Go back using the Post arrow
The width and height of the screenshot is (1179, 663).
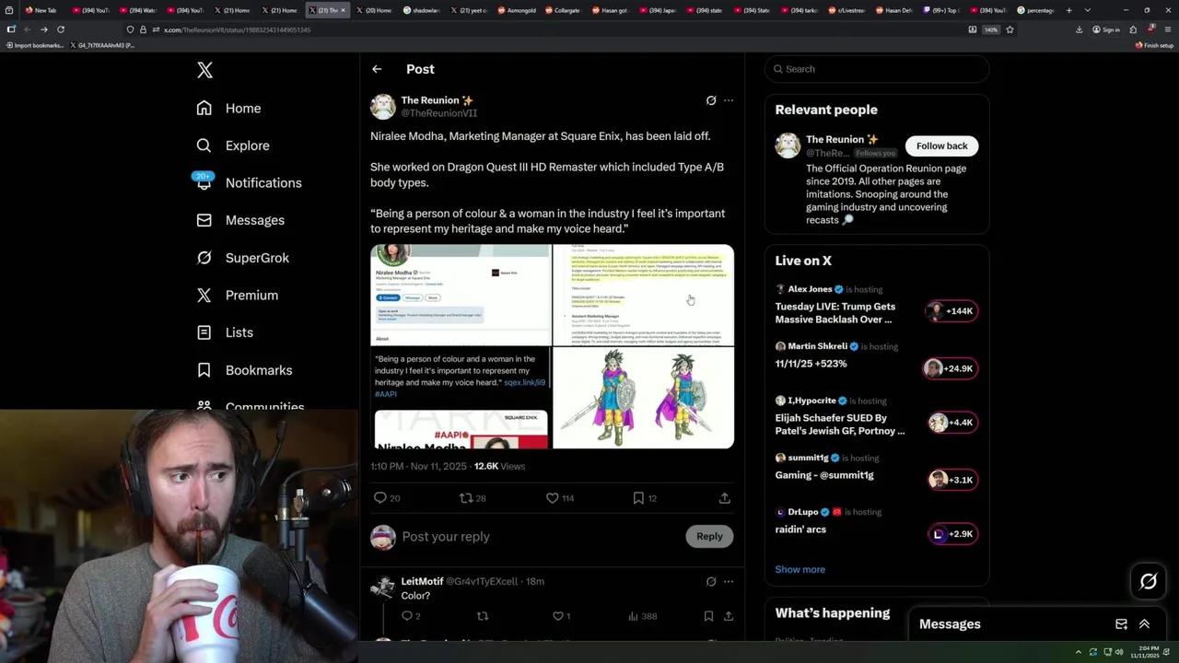pyautogui.click(x=377, y=69)
